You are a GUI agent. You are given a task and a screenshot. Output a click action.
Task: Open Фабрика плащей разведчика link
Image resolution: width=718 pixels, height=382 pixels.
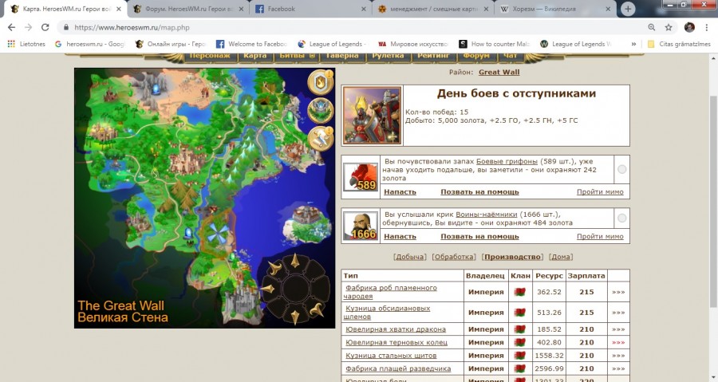[x=398, y=368]
